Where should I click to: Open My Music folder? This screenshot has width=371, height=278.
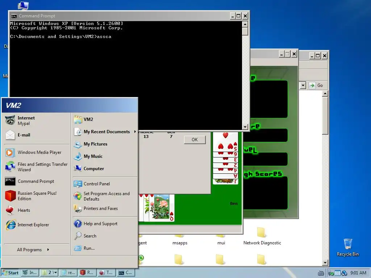(105, 156)
